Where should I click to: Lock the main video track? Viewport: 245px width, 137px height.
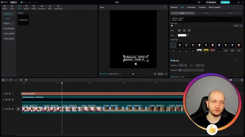click(7, 109)
